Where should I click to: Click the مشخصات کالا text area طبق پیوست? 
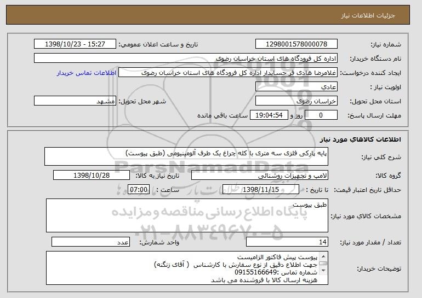[187, 215]
